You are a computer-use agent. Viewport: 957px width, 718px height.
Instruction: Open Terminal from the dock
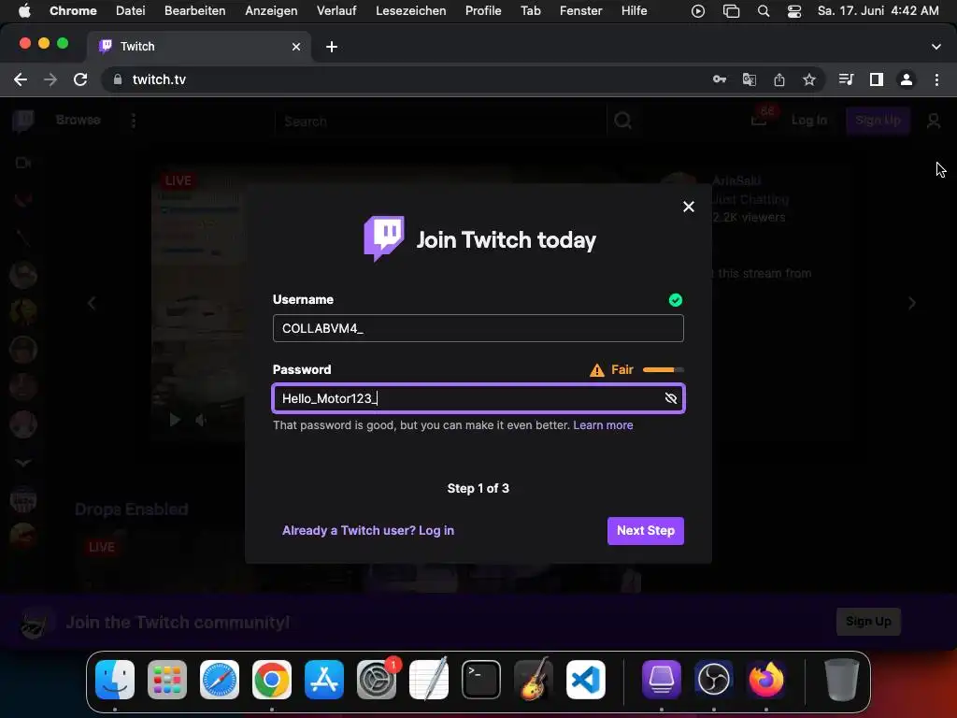click(x=481, y=680)
